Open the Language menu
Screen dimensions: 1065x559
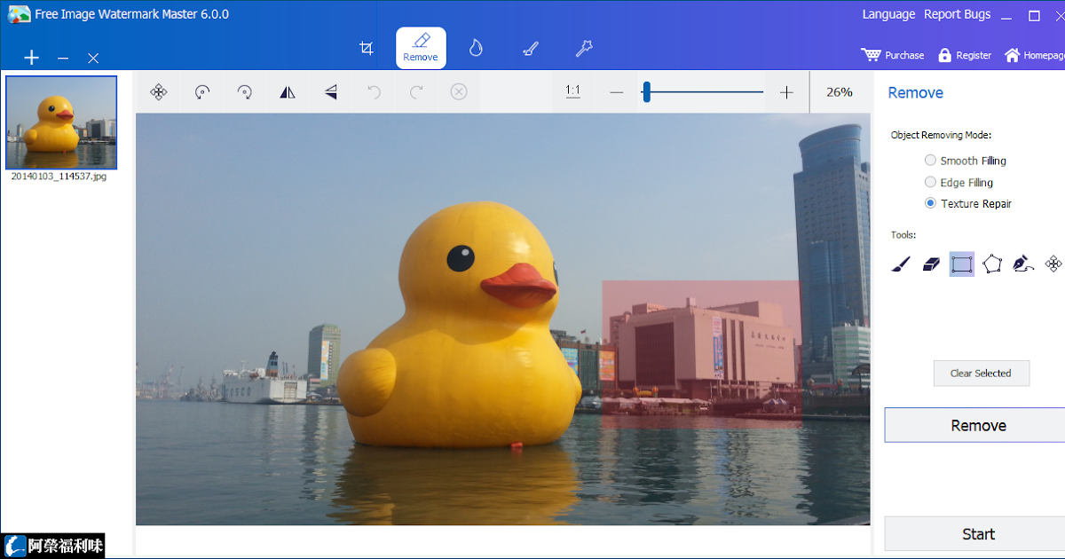click(x=888, y=14)
